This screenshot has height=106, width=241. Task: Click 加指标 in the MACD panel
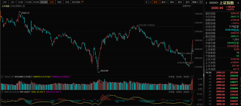(x=179, y=92)
